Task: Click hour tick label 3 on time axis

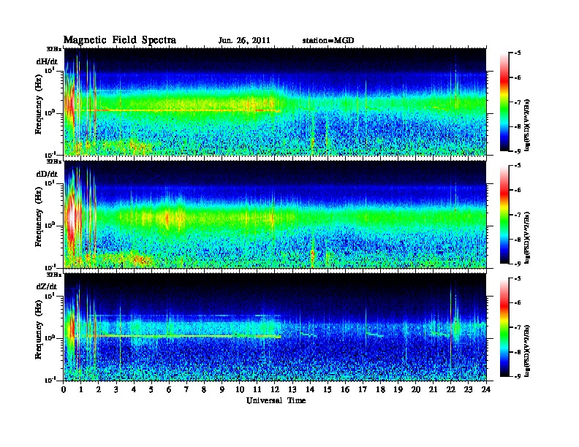Action: [x=116, y=390]
